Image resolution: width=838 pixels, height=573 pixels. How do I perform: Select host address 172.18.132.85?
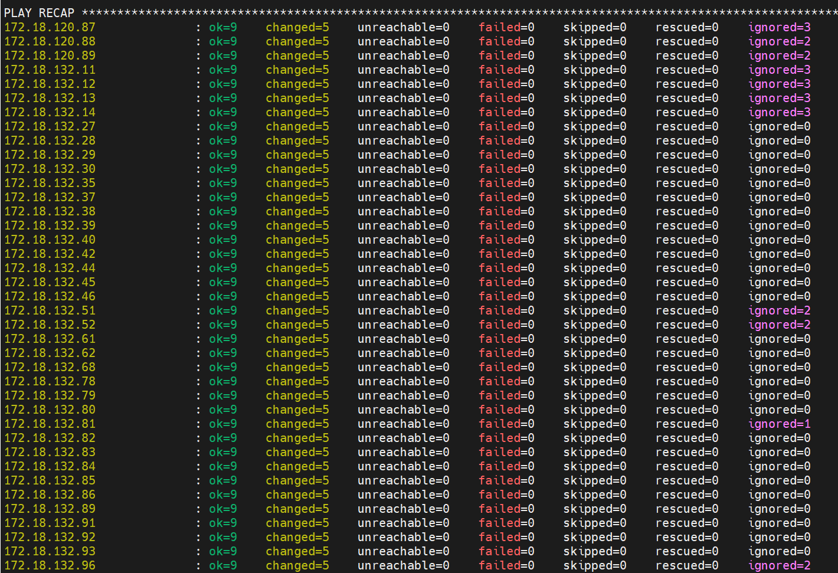50,480
